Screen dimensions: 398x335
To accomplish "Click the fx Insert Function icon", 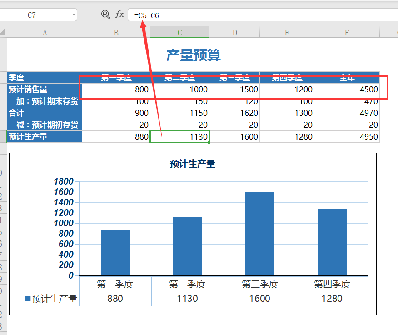I will [x=119, y=15].
